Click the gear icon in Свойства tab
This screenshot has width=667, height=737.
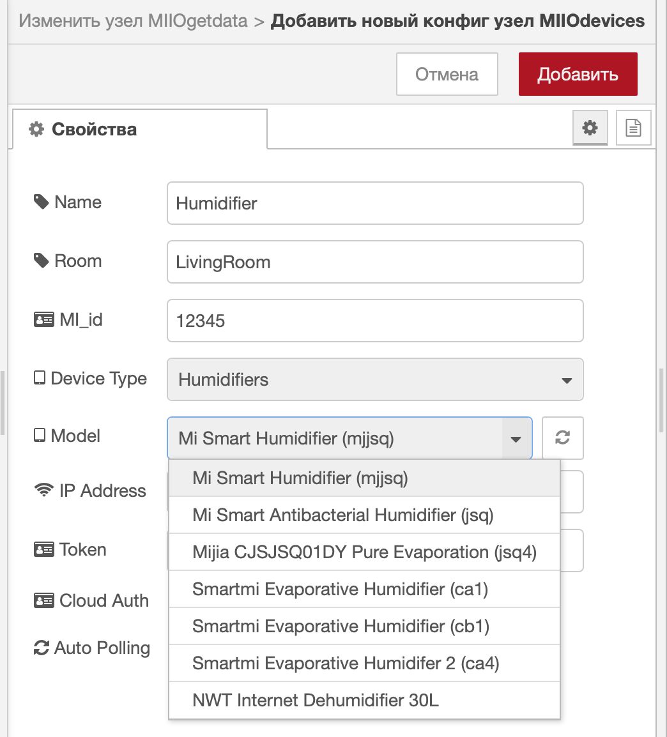coord(36,129)
